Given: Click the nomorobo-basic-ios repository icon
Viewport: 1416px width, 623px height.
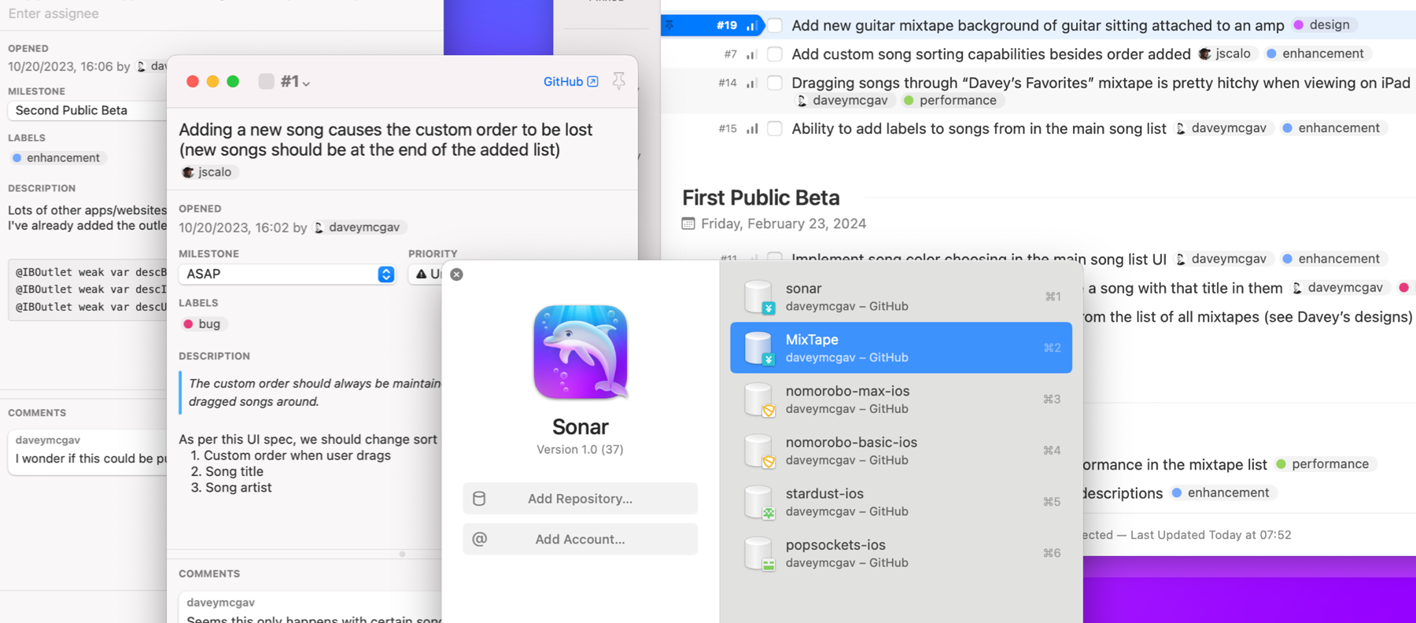Looking at the screenshot, I should (x=759, y=451).
